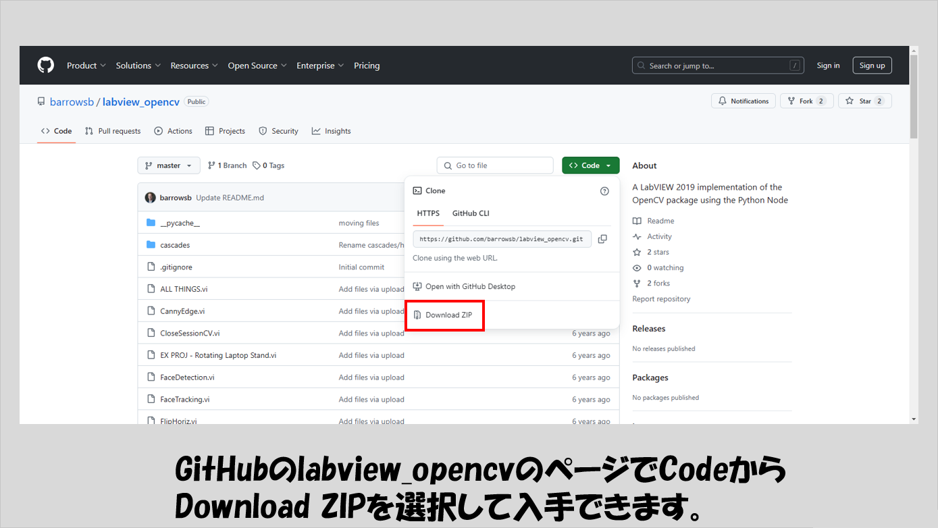Click the Sign up button
Image resolution: width=938 pixels, height=528 pixels.
pyautogui.click(x=872, y=65)
